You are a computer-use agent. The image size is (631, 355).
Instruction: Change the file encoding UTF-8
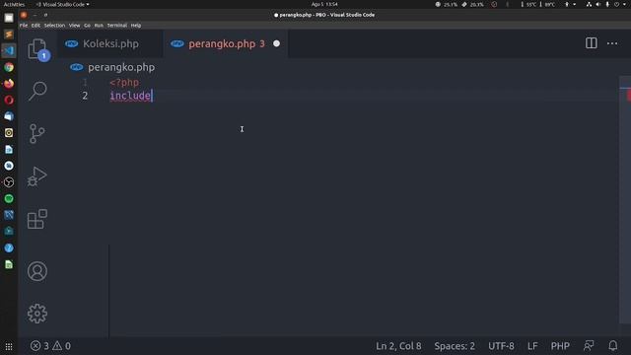pos(501,346)
